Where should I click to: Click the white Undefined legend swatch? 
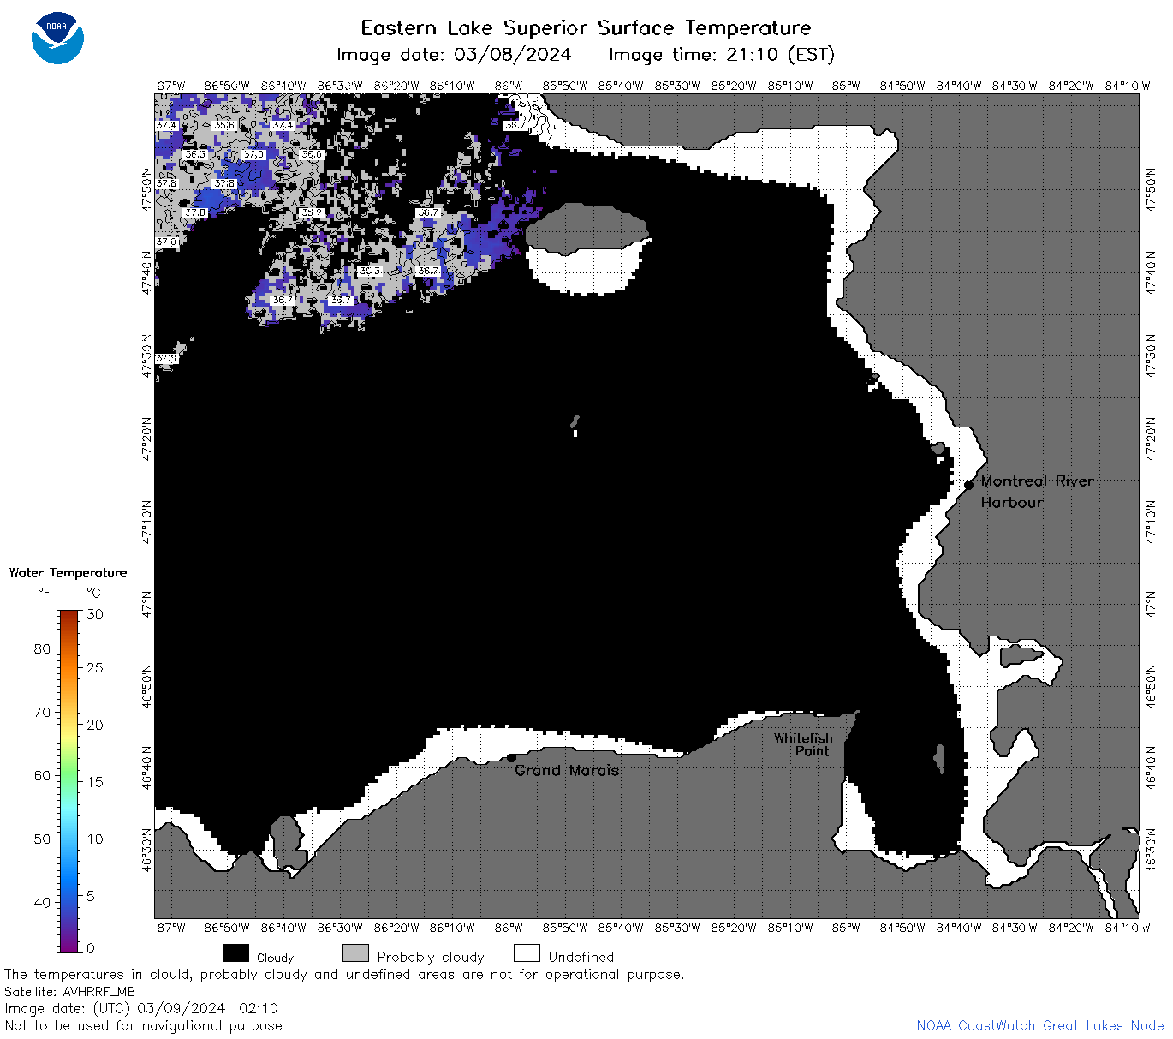[x=527, y=953]
